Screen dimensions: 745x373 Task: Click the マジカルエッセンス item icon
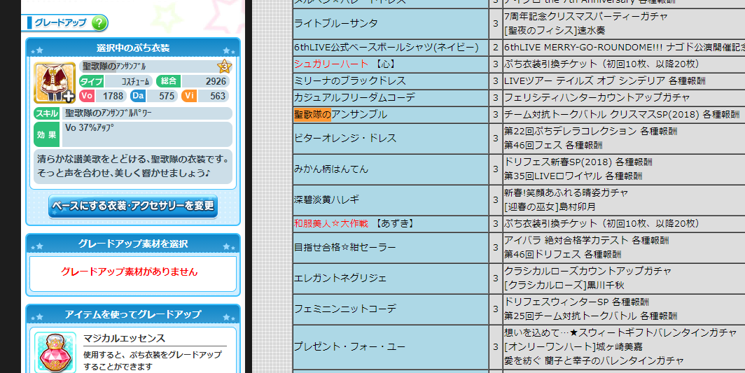tap(55, 352)
